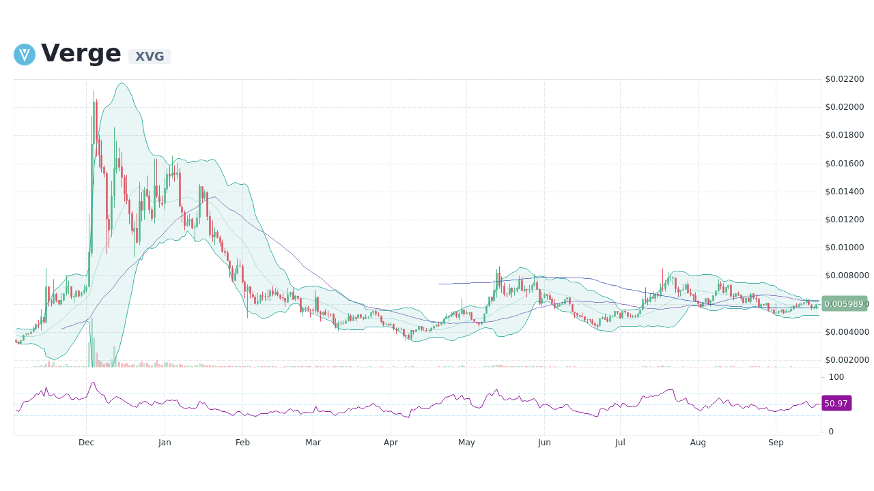Click the $0.01000 gridline label
The image size is (874, 491).
pyautogui.click(x=845, y=248)
